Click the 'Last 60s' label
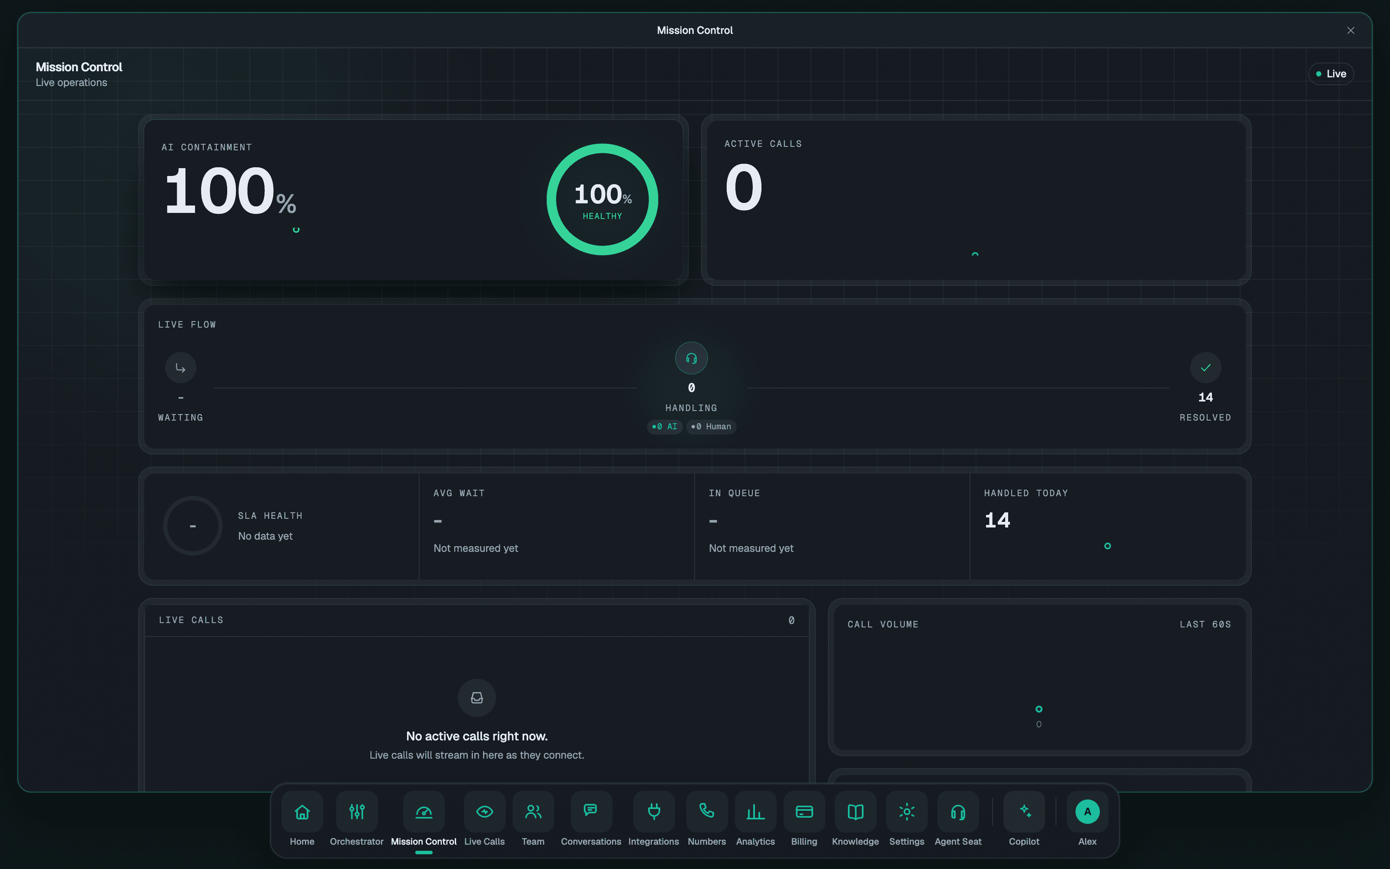Screen dimensions: 1390x869 pyautogui.click(x=1205, y=624)
